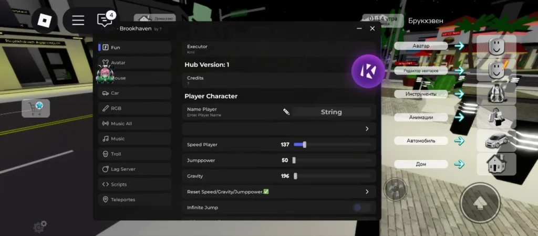Minimize the Brookhaven hub panel
This screenshot has height=236, width=538.
click(x=359, y=29)
